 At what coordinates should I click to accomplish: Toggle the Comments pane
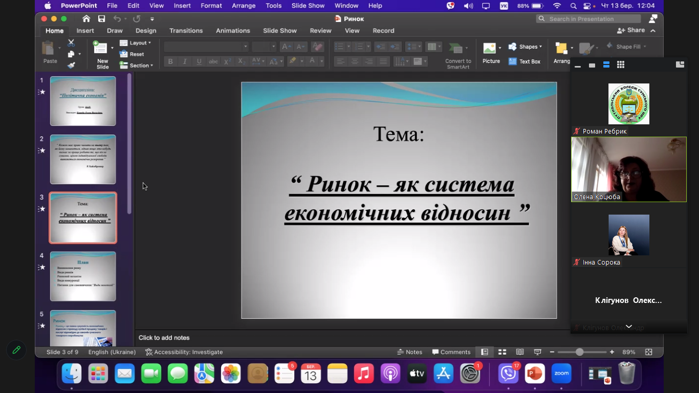coord(451,352)
